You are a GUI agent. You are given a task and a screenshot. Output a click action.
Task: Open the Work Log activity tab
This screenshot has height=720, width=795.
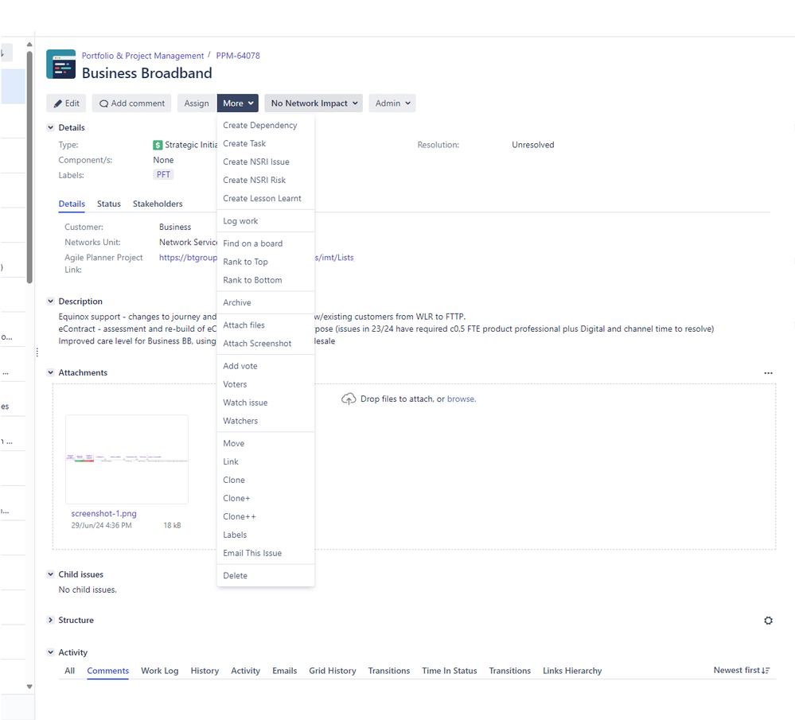coord(160,671)
